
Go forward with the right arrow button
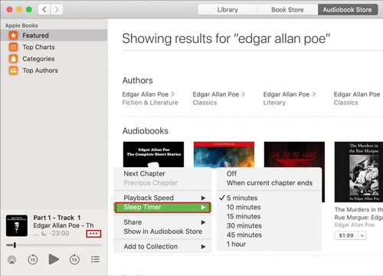pyautogui.click(x=57, y=10)
